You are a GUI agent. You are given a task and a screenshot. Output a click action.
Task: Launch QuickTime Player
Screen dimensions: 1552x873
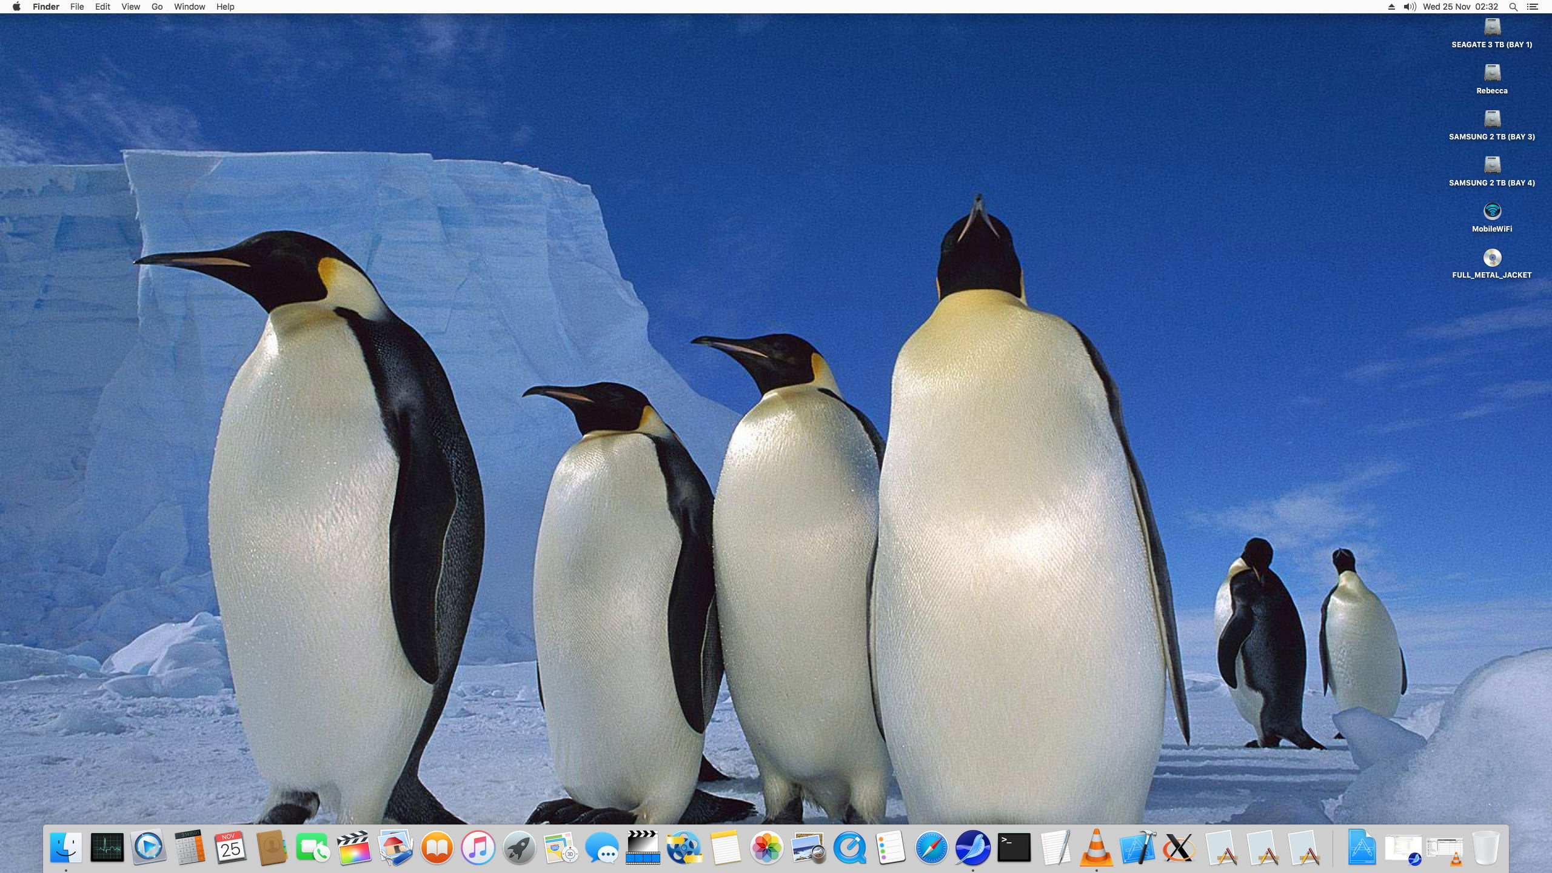coord(849,847)
